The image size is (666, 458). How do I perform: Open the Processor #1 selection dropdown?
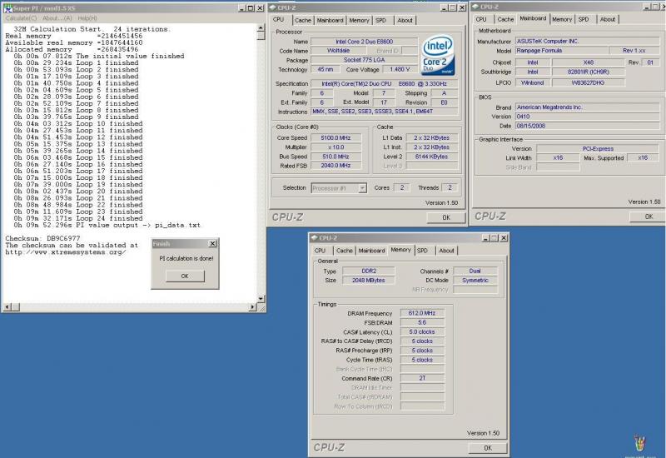point(362,188)
